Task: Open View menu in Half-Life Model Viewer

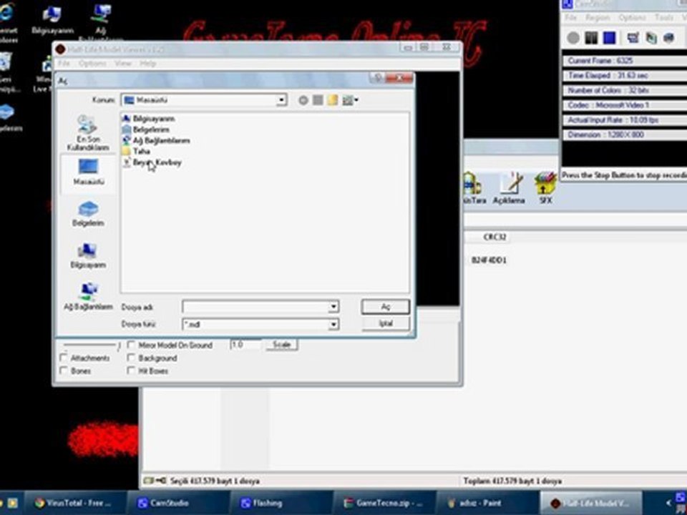Action: 123,64
